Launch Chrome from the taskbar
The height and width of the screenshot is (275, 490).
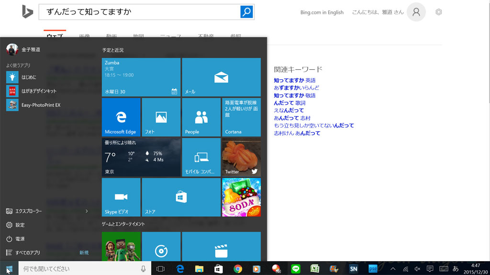(x=238, y=269)
